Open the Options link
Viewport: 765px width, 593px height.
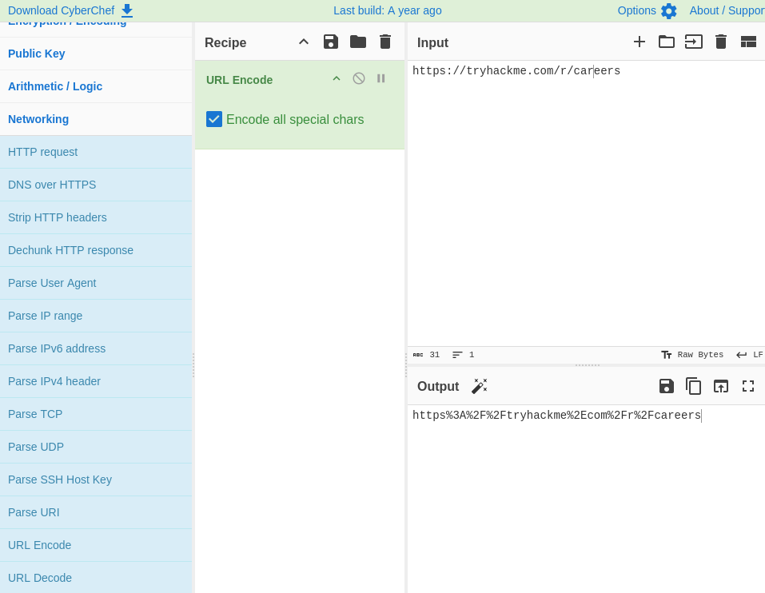point(636,10)
